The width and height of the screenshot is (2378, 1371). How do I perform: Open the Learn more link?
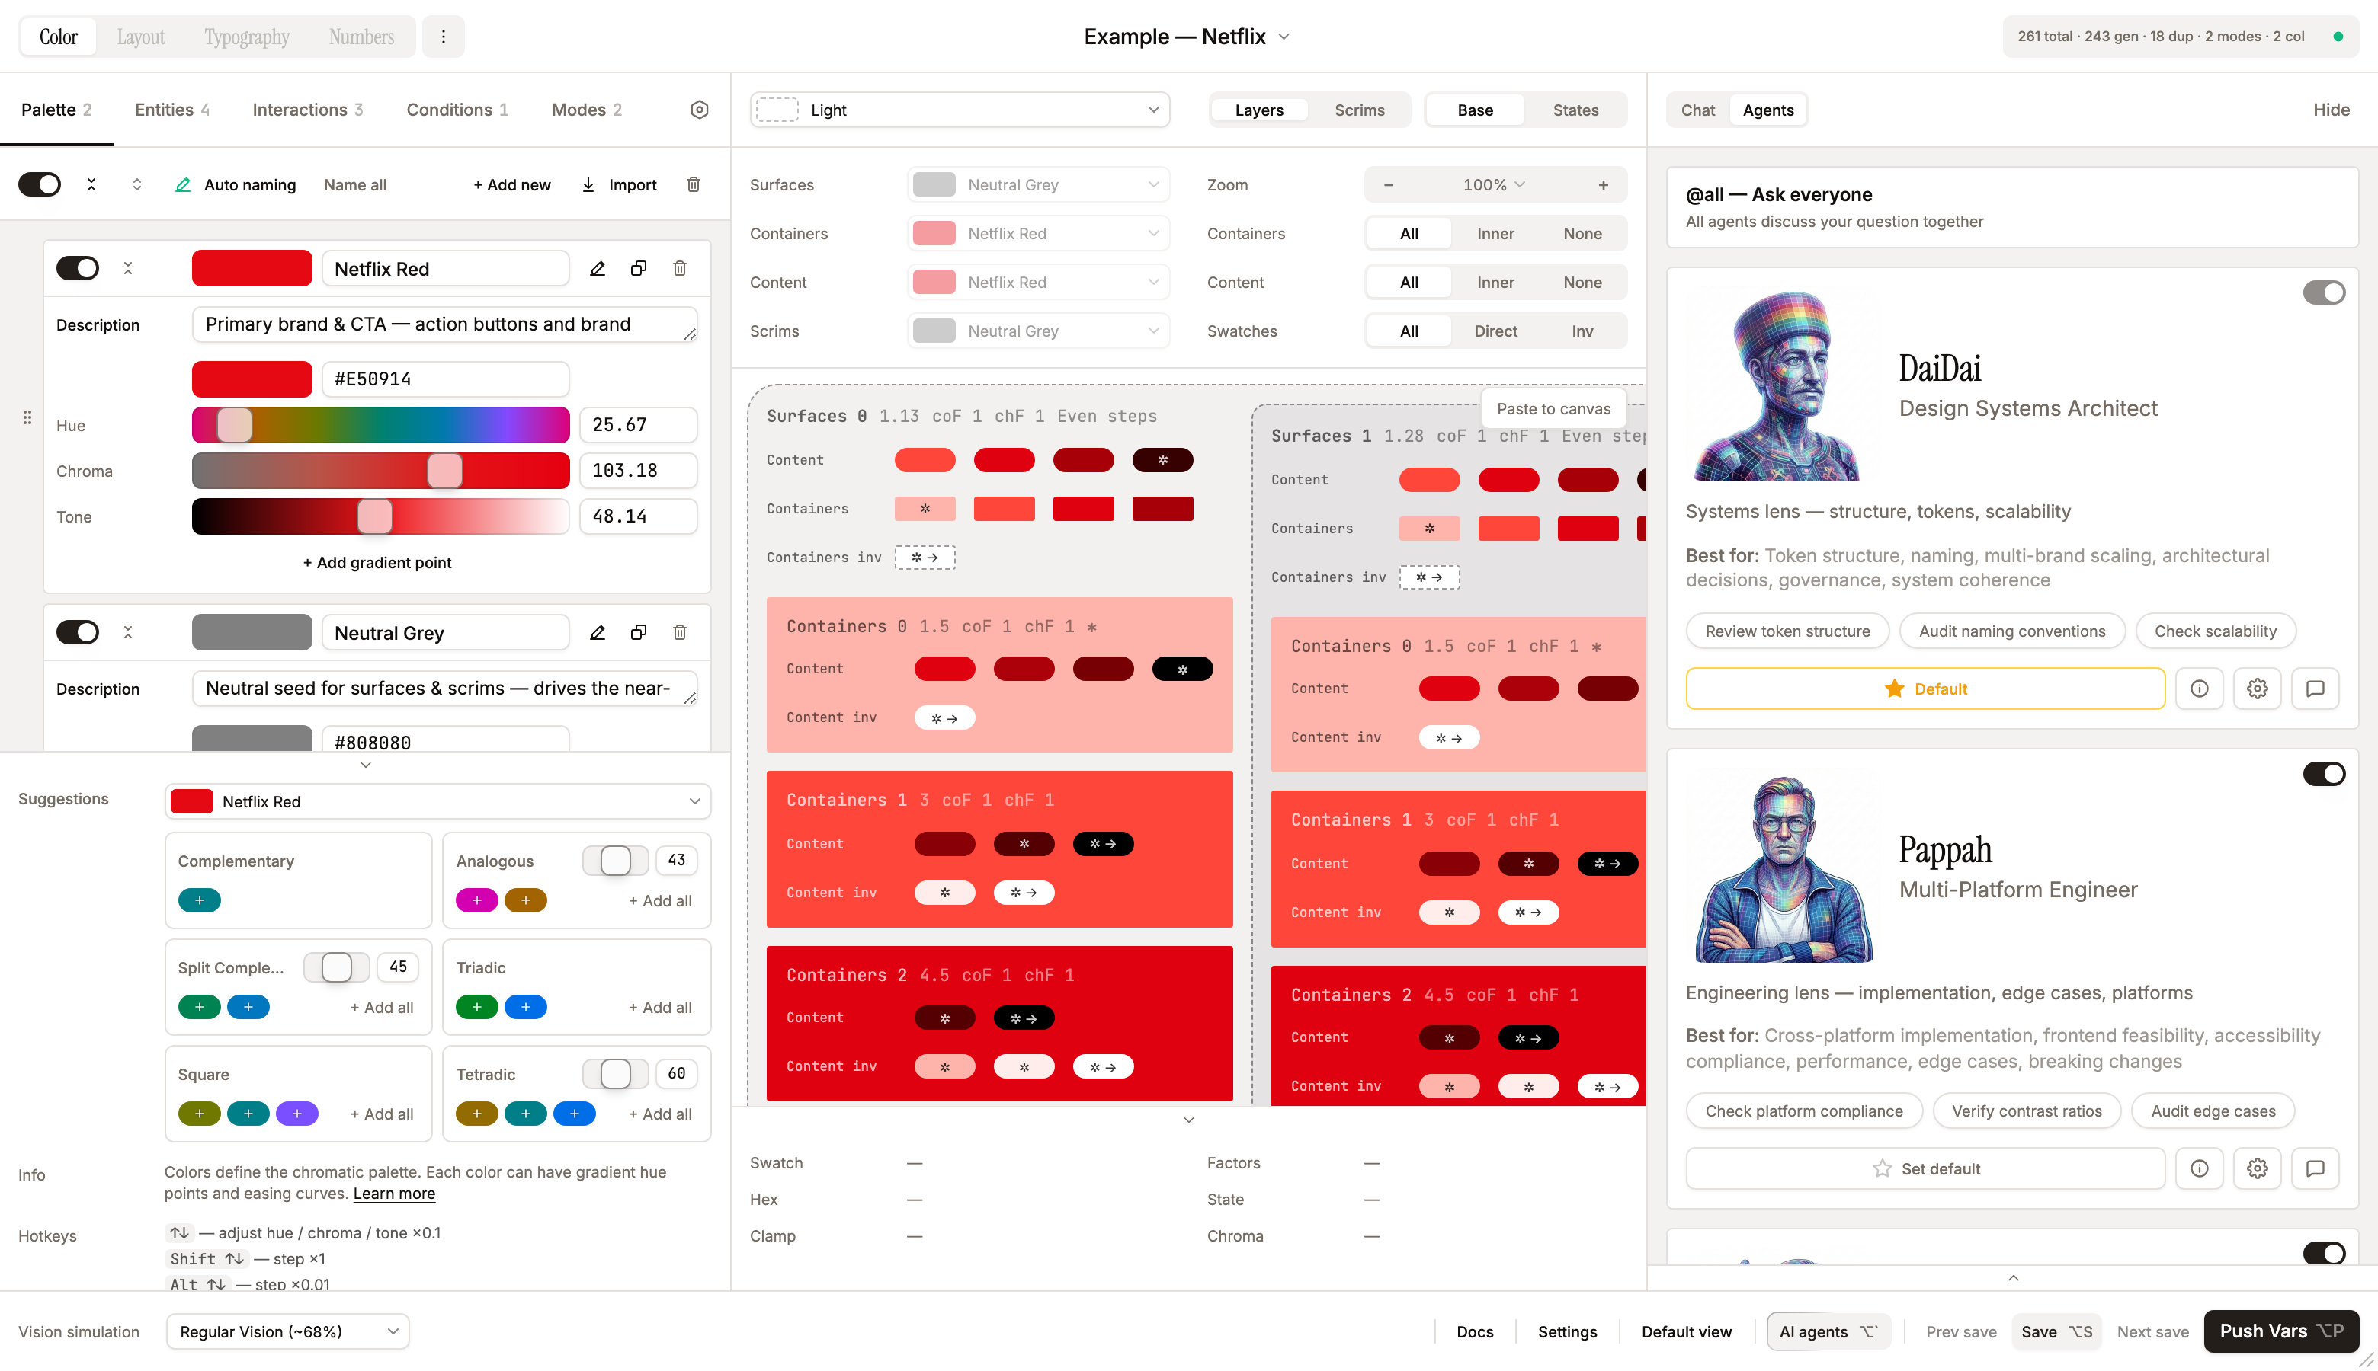(x=394, y=1193)
